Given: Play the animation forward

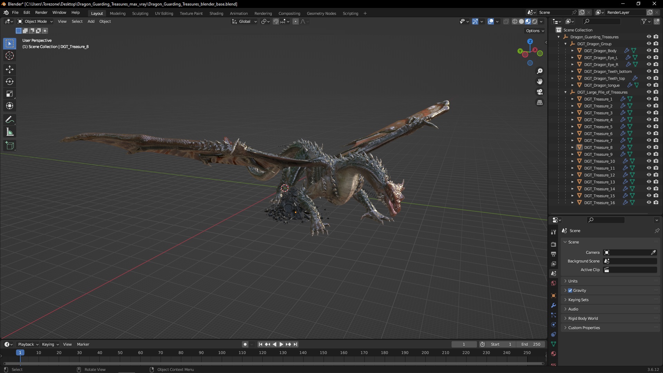Looking at the screenshot, I should pyautogui.click(x=281, y=344).
